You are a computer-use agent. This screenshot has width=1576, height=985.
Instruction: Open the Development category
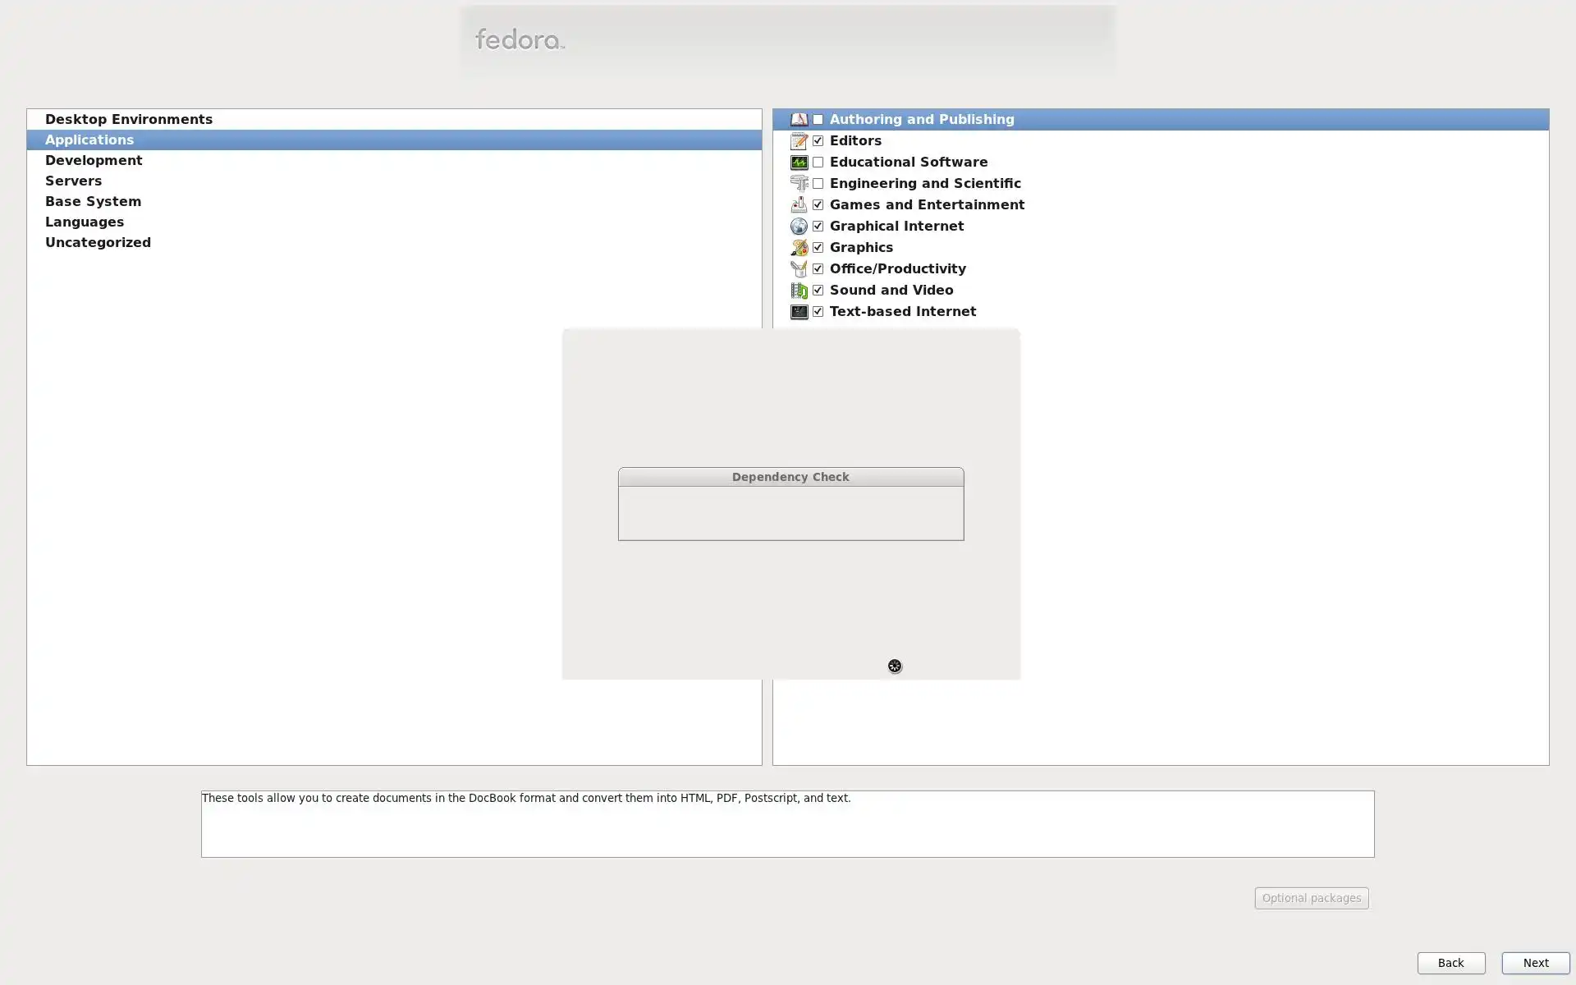point(94,161)
